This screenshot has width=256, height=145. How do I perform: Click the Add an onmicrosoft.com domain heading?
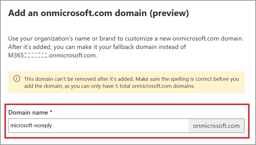[x=98, y=13]
